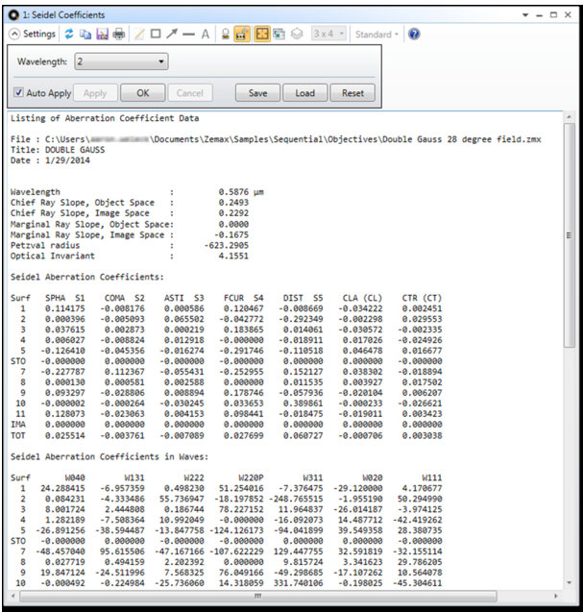This screenshot has width=583, height=612.
Task: Click the lock window icon
Action: [225, 35]
